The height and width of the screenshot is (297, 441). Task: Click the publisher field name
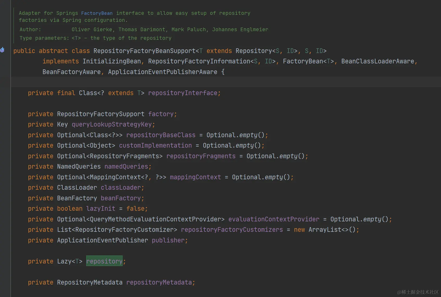pyautogui.click(x=168, y=240)
